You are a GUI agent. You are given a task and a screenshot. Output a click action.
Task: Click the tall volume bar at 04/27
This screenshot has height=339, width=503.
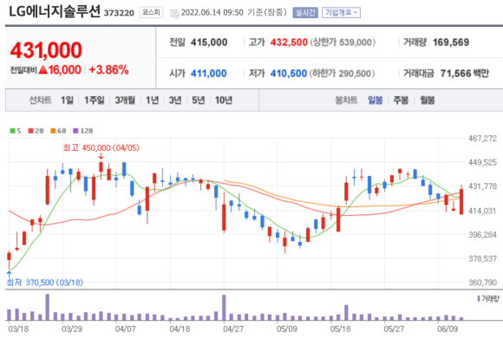[x=224, y=308]
